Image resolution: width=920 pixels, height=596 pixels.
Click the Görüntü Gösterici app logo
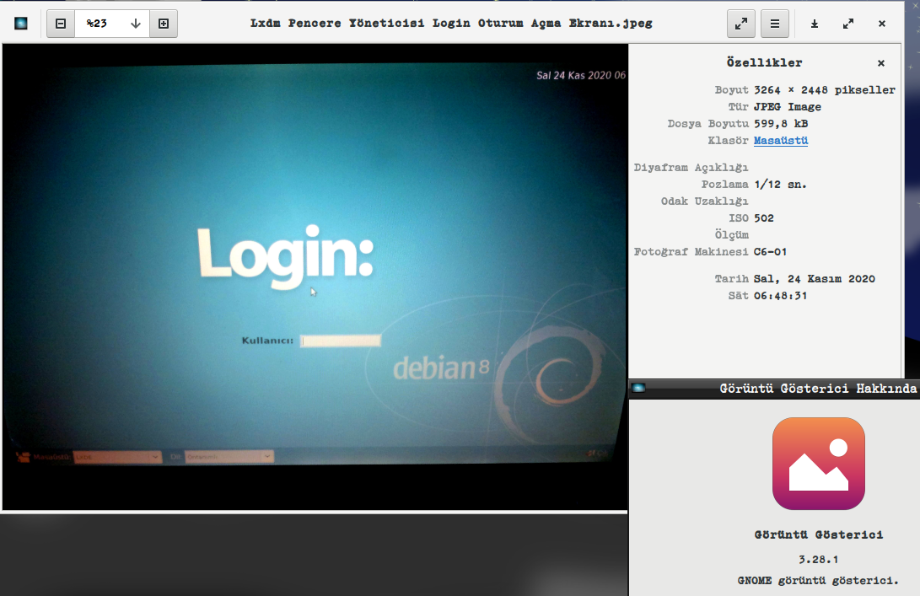[x=819, y=464]
